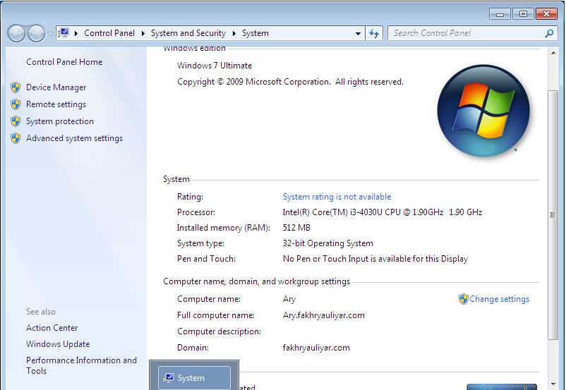Click the Copyright 2009 Microsoft Corporation text
The width and height of the screenshot is (566, 390).
pos(290,82)
